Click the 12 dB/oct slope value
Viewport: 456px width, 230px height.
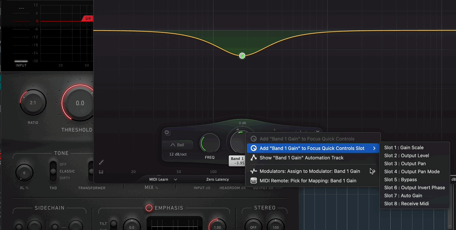pyautogui.click(x=178, y=154)
